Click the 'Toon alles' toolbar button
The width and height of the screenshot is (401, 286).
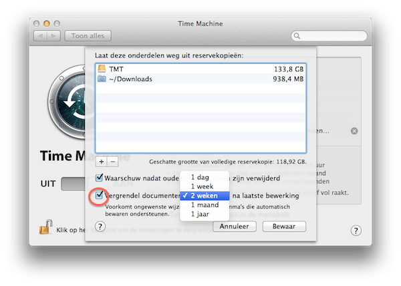[88, 36]
